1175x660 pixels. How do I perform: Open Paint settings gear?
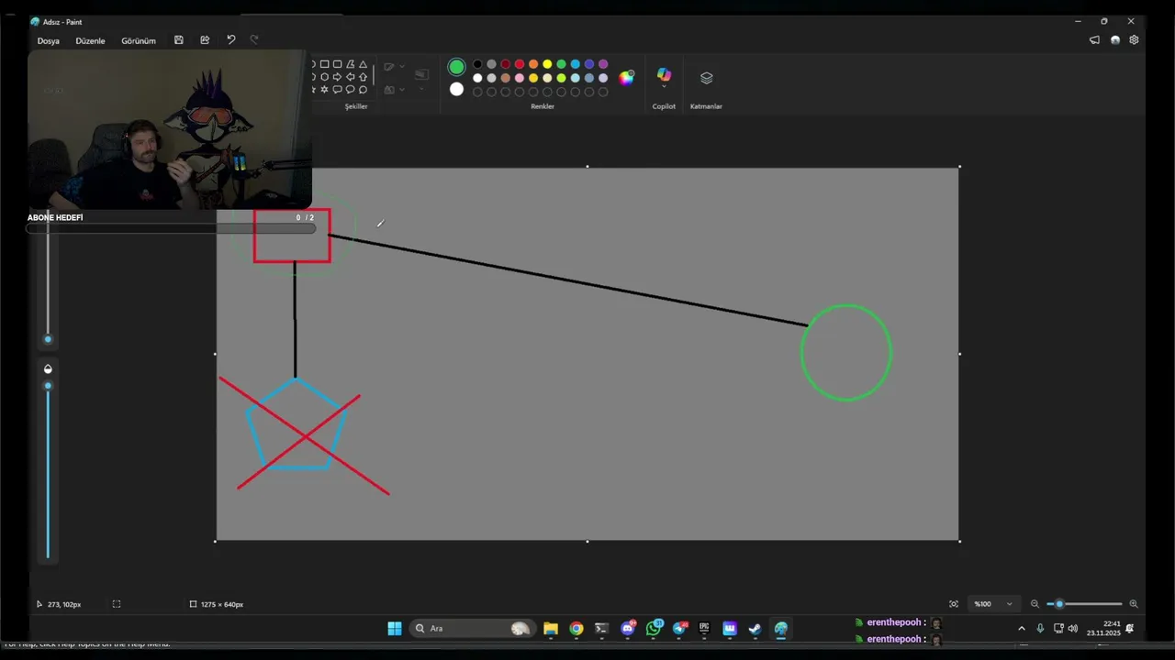point(1134,40)
